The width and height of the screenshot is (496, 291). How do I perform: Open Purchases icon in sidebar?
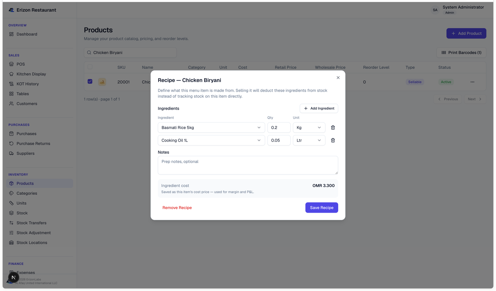coord(11,134)
